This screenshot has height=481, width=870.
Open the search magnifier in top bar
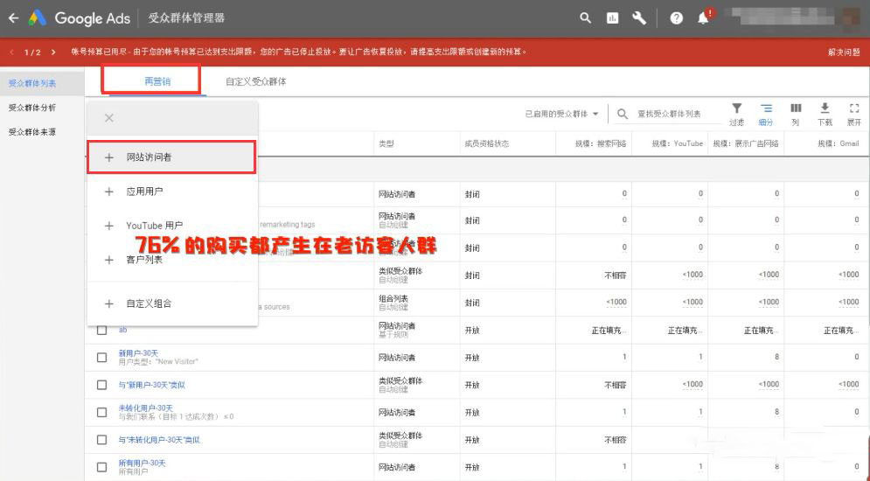(x=586, y=17)
